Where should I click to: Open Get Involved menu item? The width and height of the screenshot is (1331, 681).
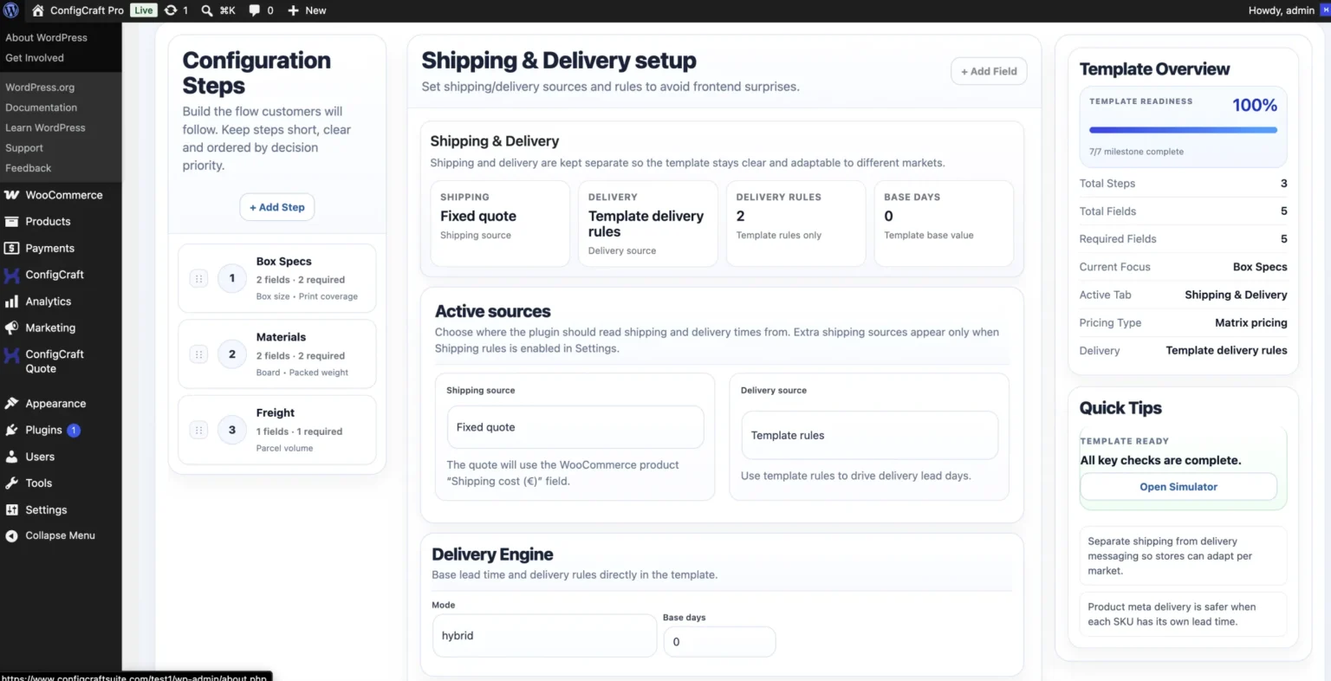(35, 58)
